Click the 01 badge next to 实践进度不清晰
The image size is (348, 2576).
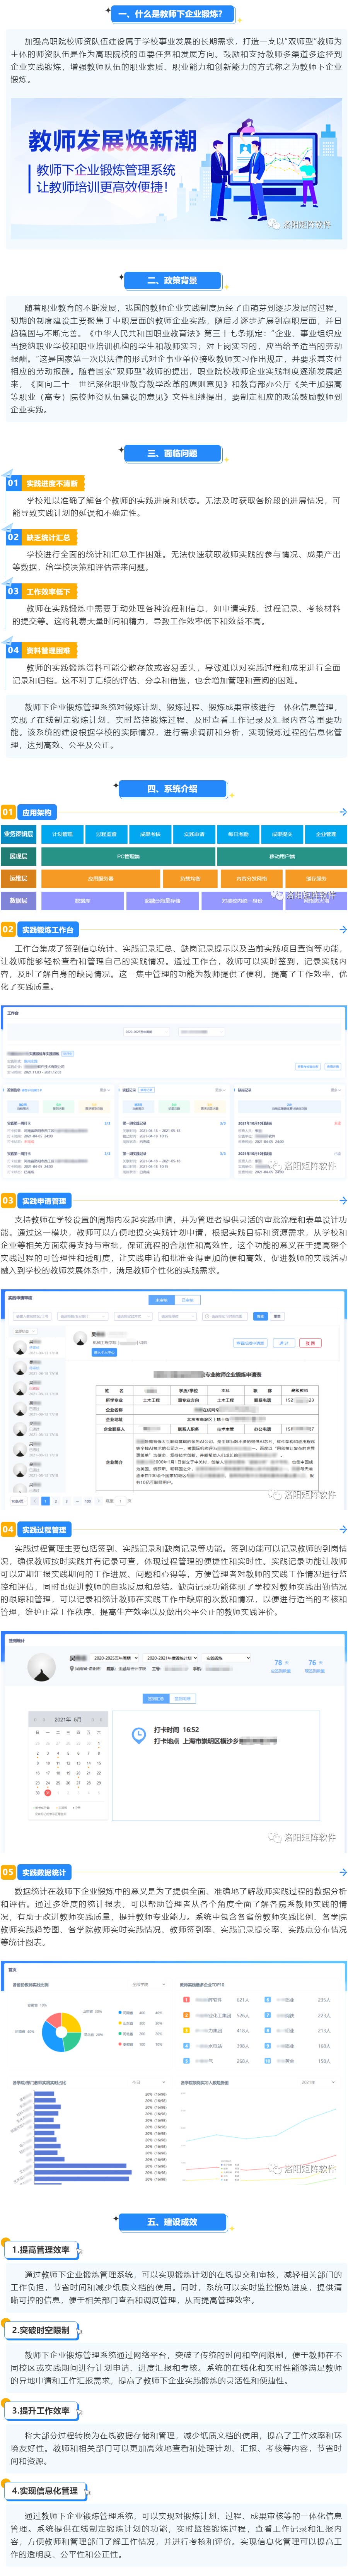tap(13, 483)
